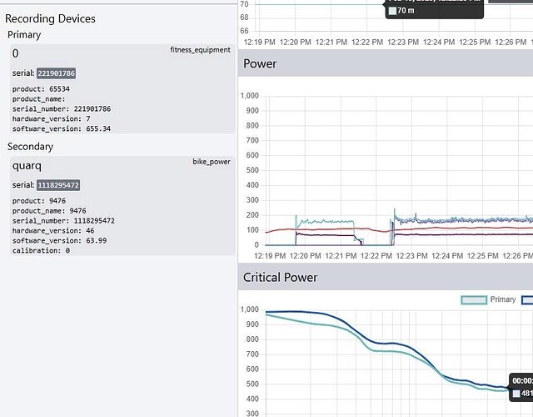The image size is (533, 417).
Task: Click the teal primary power line near 12:21 PM
Action: coord(340,222)
